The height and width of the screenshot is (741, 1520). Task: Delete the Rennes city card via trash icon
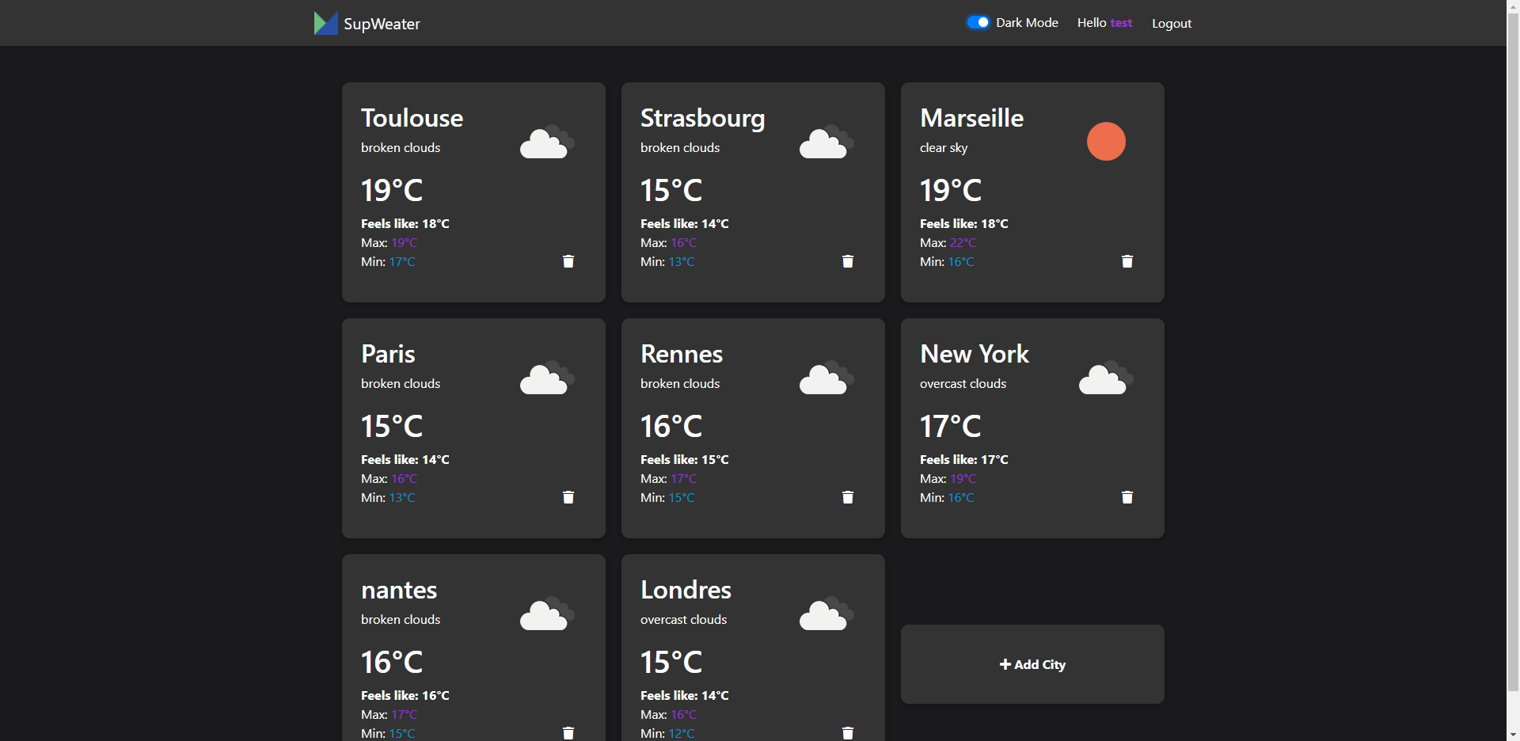(x=847, y=497)
